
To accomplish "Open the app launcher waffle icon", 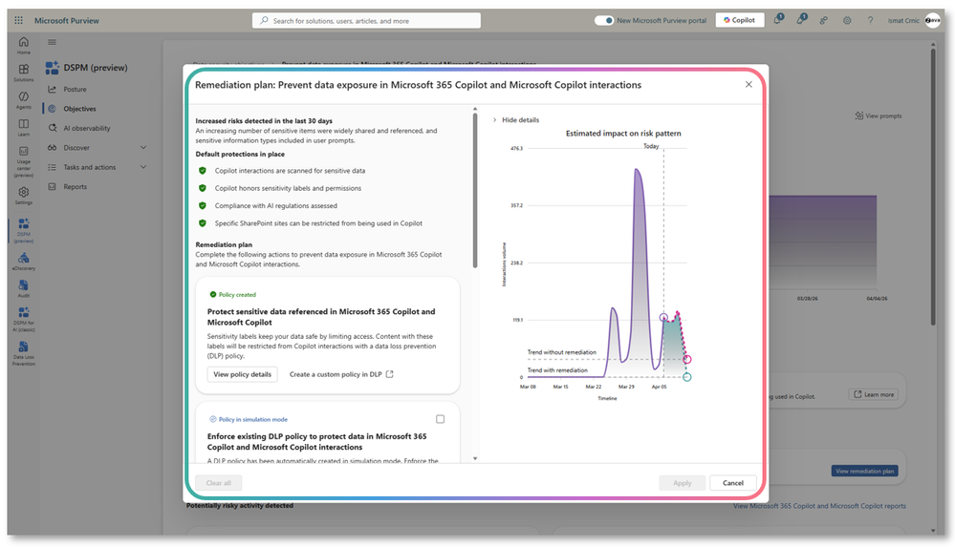I will click(19, 20).
